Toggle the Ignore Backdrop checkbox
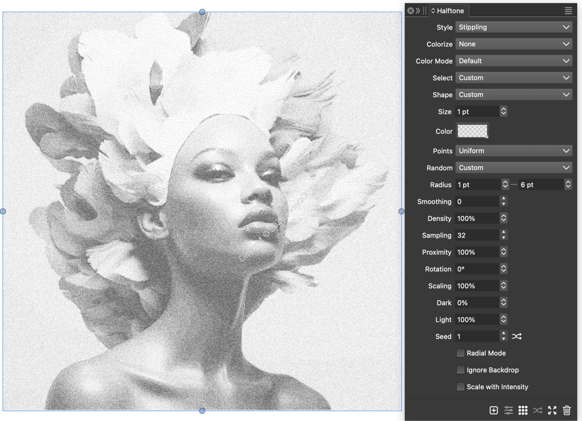Image resolution: width=582 pixels, height=421 pixels. click(x=460, y=370)
